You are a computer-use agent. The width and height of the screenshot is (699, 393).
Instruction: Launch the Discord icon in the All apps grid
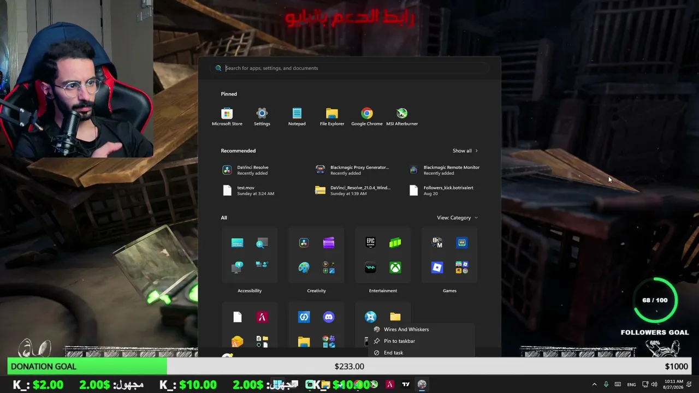pyautogui.click(x=329, y=317)
